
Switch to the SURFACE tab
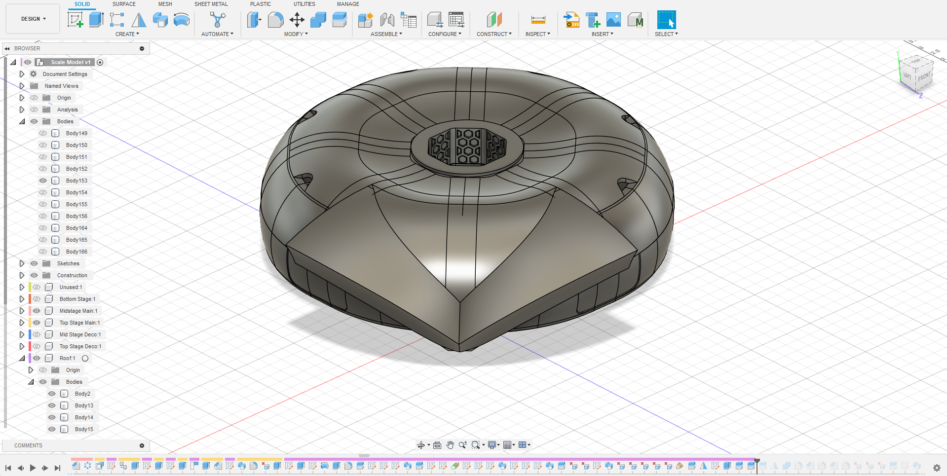click(124, 4)
